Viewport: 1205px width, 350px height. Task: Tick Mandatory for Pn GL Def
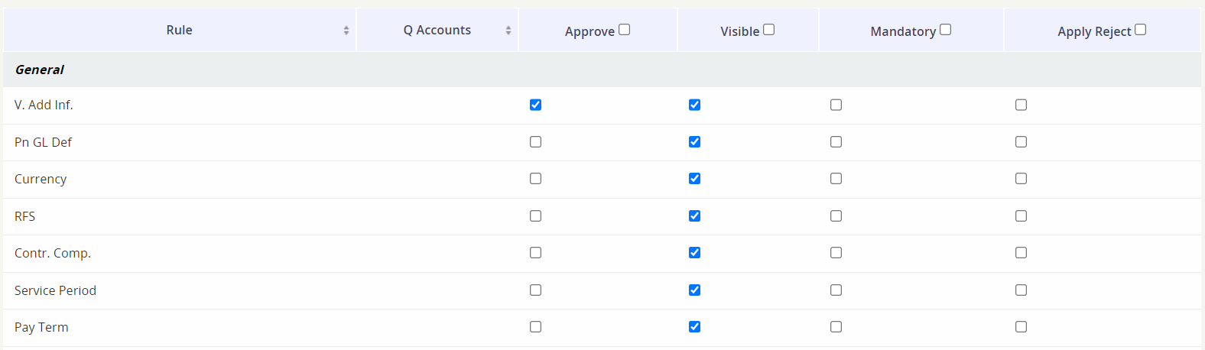coord(836,142)
